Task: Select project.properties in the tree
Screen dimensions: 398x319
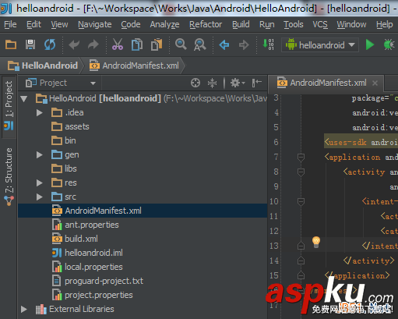Action: click(x=93, y=295)
